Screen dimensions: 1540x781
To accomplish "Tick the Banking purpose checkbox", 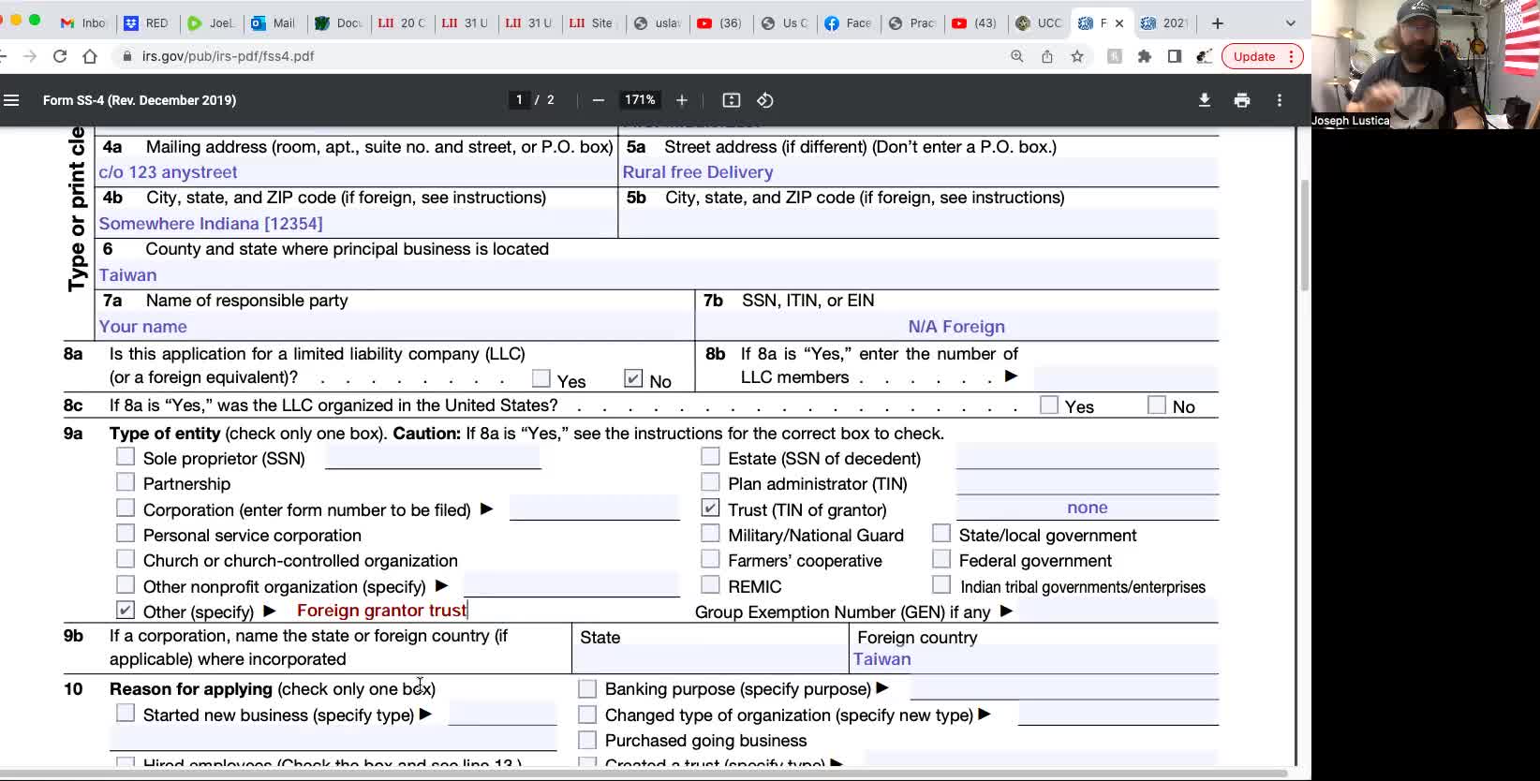I will 587,689.
